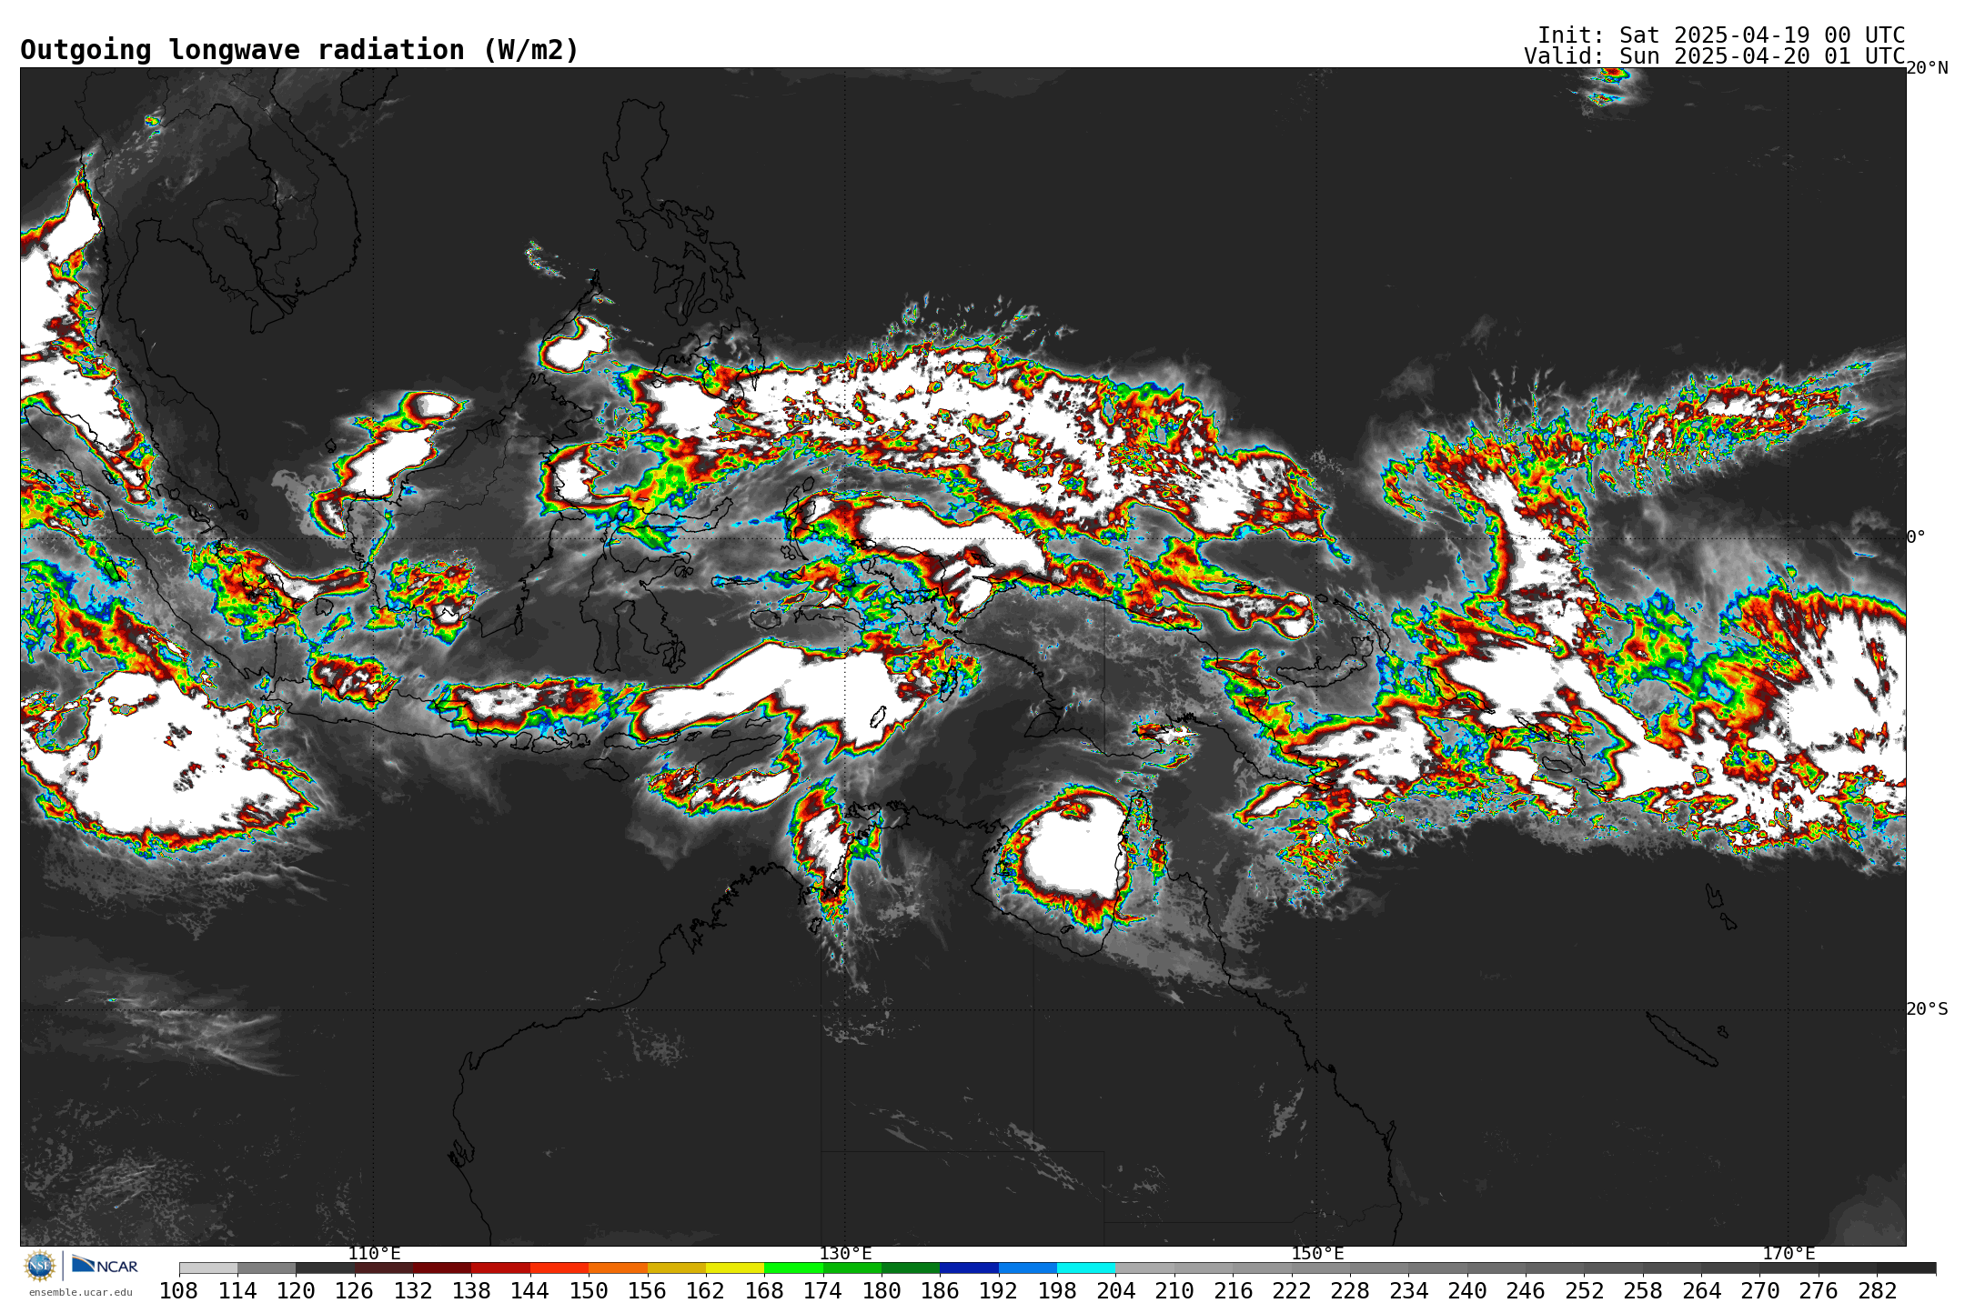
Task: Pick the dark red 132 colorbar swatch
Action: click(442, 1268)
